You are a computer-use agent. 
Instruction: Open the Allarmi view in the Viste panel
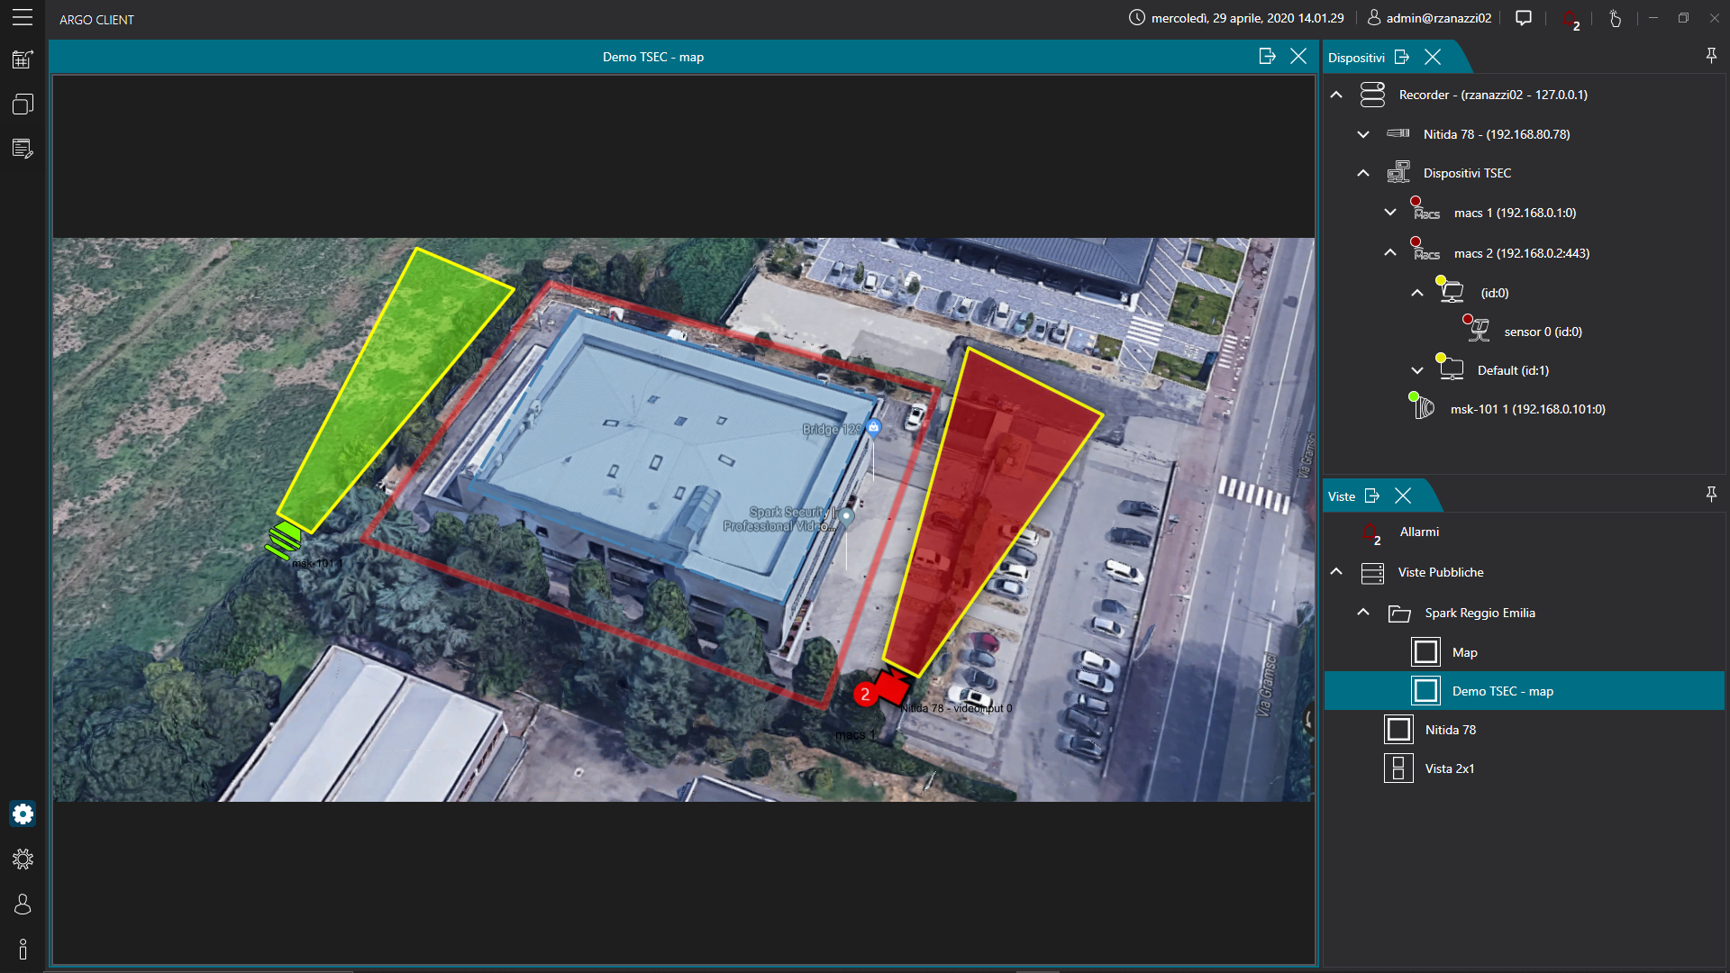(x=1419, y=532)
